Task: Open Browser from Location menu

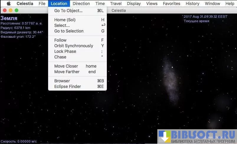Action: click(x=62, y=81)
